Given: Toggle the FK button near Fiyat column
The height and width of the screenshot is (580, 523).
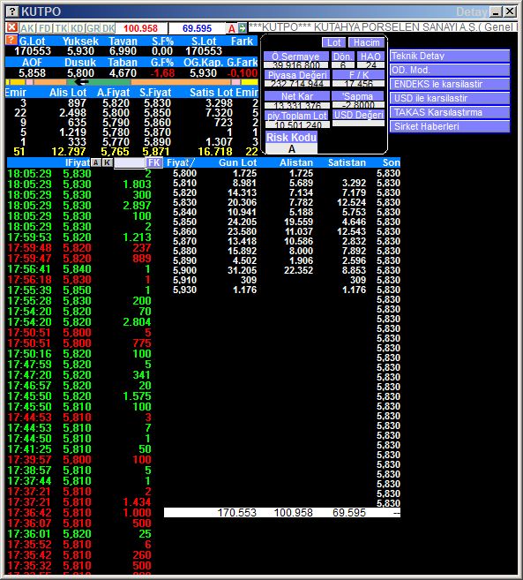Looking at the screenshot, I should [153, 162].
